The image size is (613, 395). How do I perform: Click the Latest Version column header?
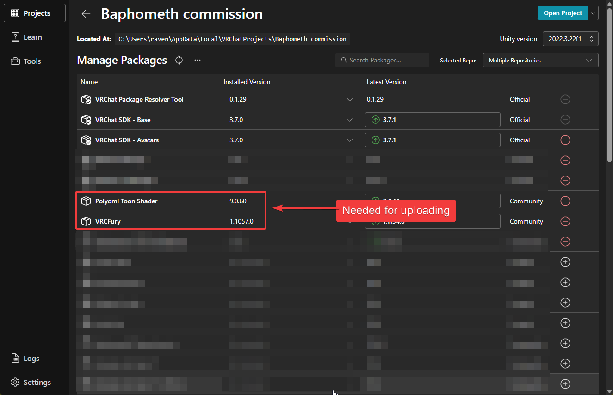387,82
